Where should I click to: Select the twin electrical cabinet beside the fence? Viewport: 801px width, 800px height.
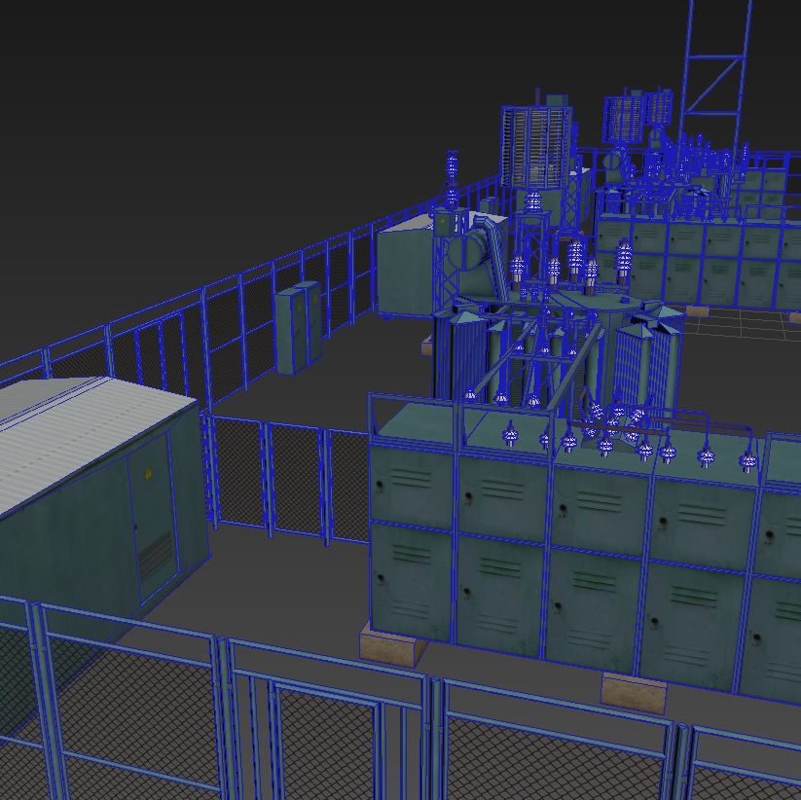tap(299, 328)
